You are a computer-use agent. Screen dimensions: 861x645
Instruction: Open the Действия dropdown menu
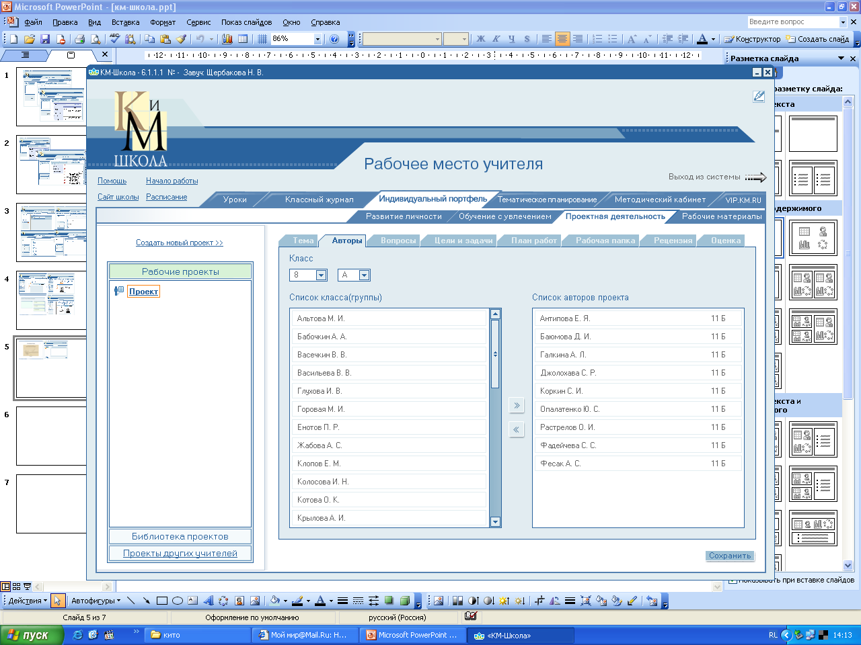click(x=28, y=601)
